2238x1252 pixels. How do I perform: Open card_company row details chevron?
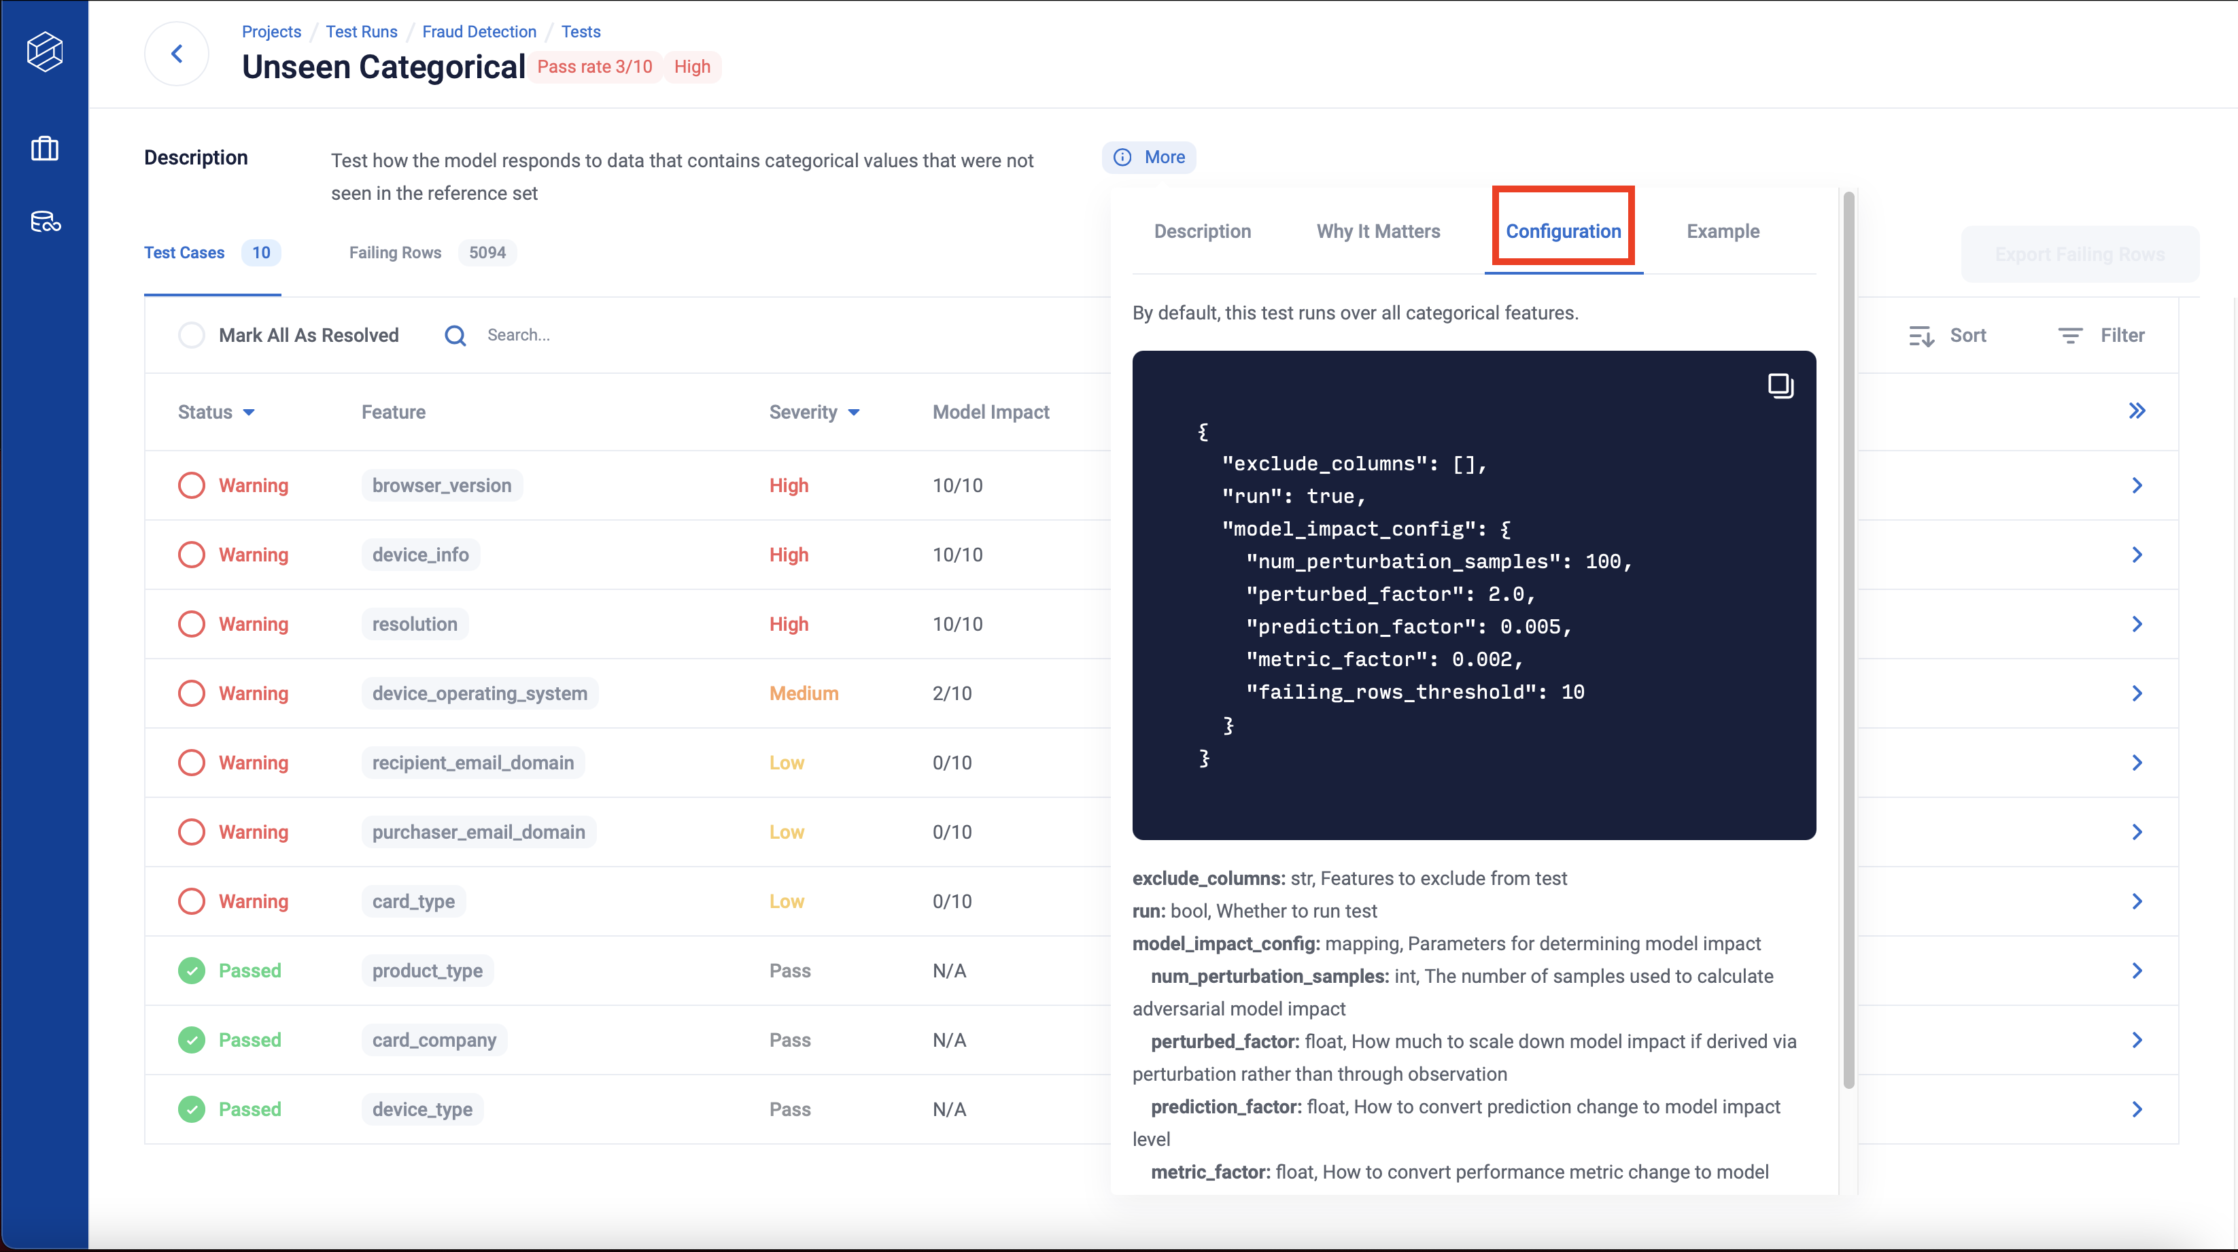(x=2137, y=1040)
